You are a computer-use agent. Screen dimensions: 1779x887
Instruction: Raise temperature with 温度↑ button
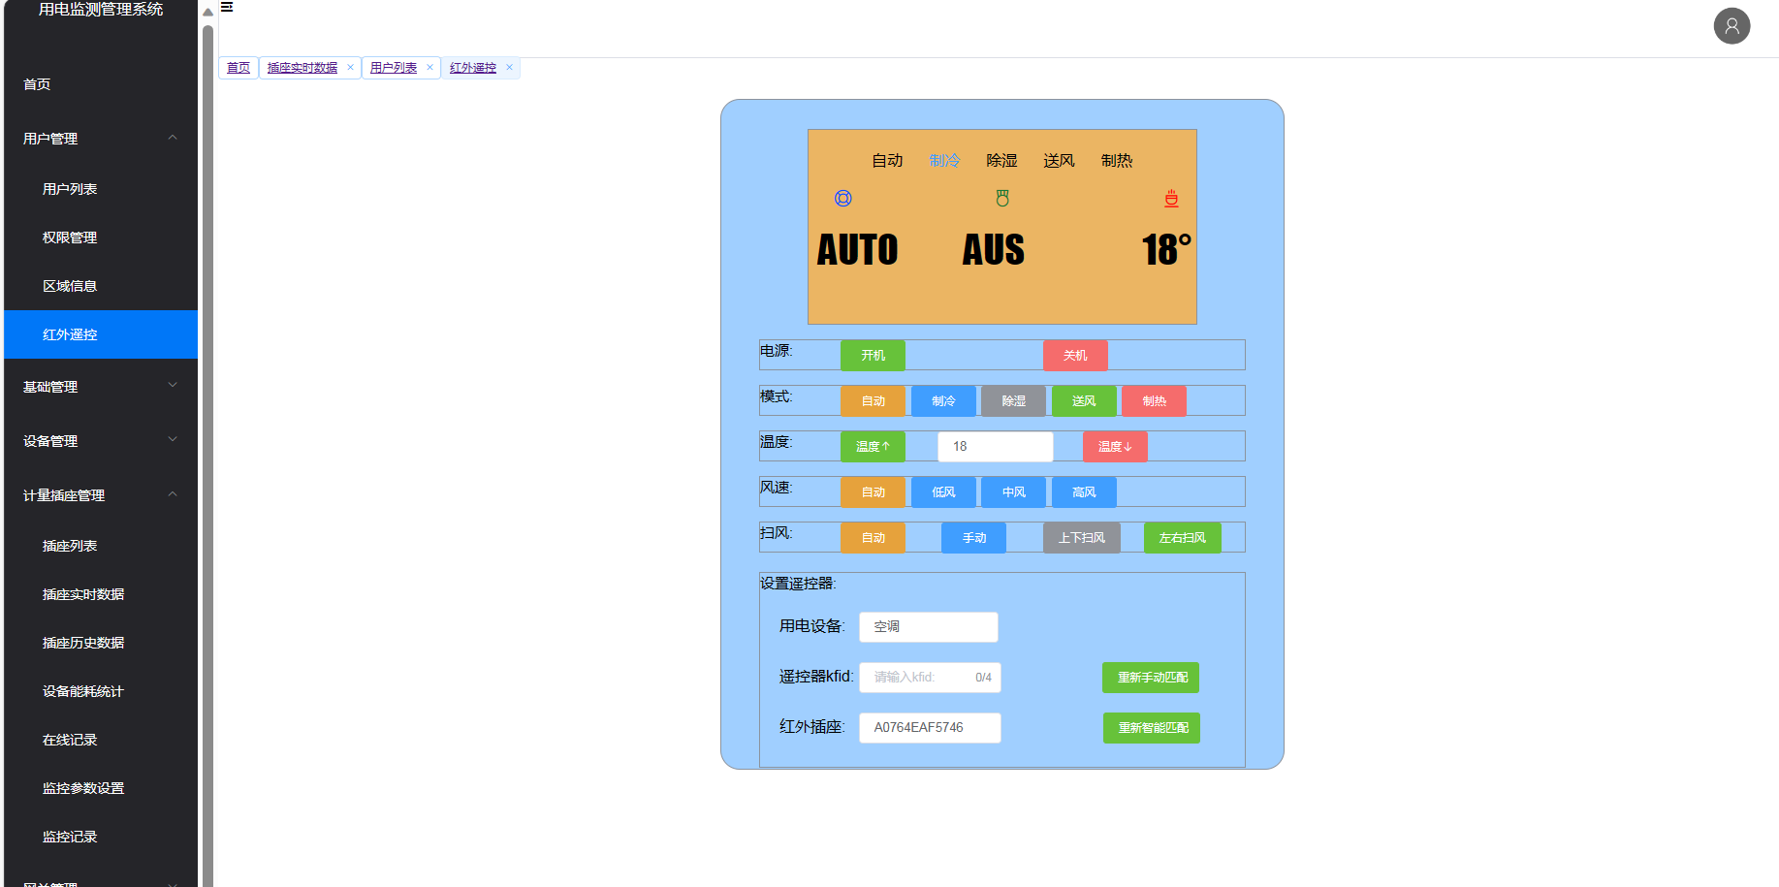(x=873, y=447)
